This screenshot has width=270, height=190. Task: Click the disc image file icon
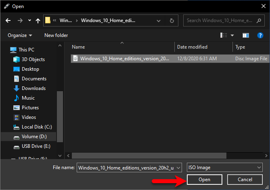point(75,58)
